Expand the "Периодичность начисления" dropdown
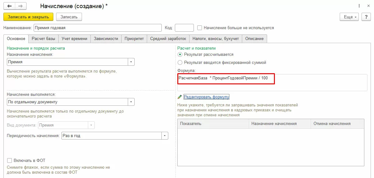This screenshot has width=374, height=178. [x=165, y=136]
